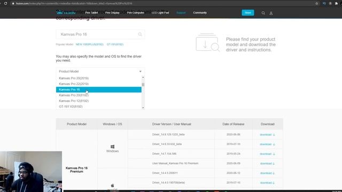This screenshot has height=192, width=342.
Task: Click Kamvas Pro 16 Premium model cell
Action: click(x=76, y=170)
